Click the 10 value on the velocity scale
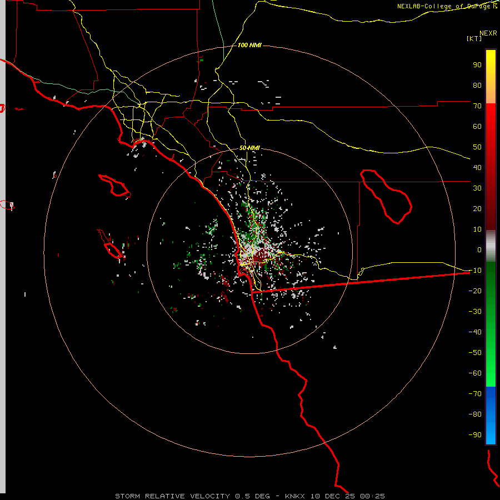500x500 pixels. 477,229
